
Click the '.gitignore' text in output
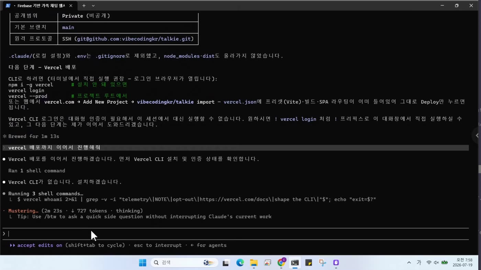click(110, 56)
